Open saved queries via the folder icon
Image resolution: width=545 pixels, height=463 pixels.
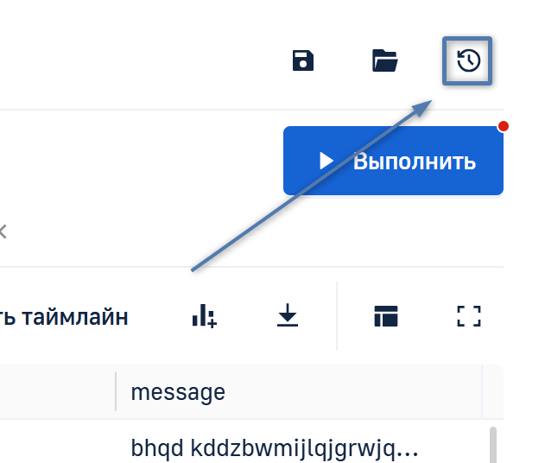[384, 60]
